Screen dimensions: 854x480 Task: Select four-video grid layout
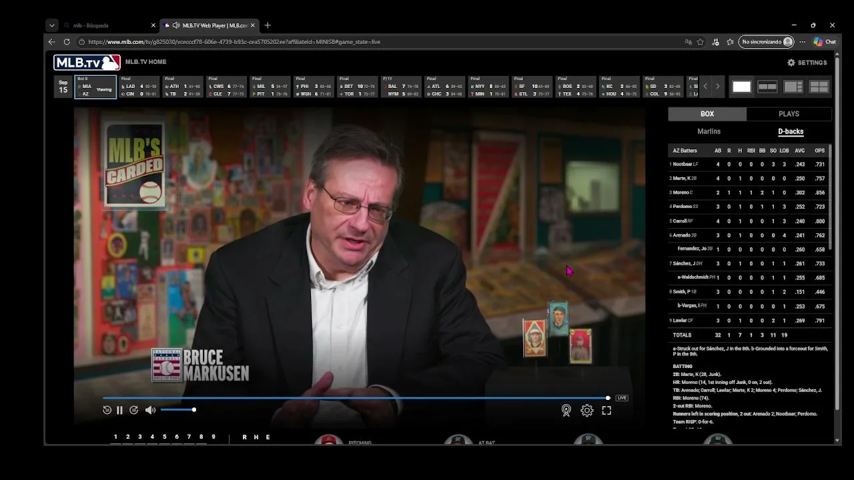pos(819,87)
